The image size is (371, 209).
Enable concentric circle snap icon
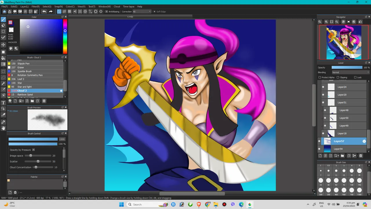click(x=85, y=12)
